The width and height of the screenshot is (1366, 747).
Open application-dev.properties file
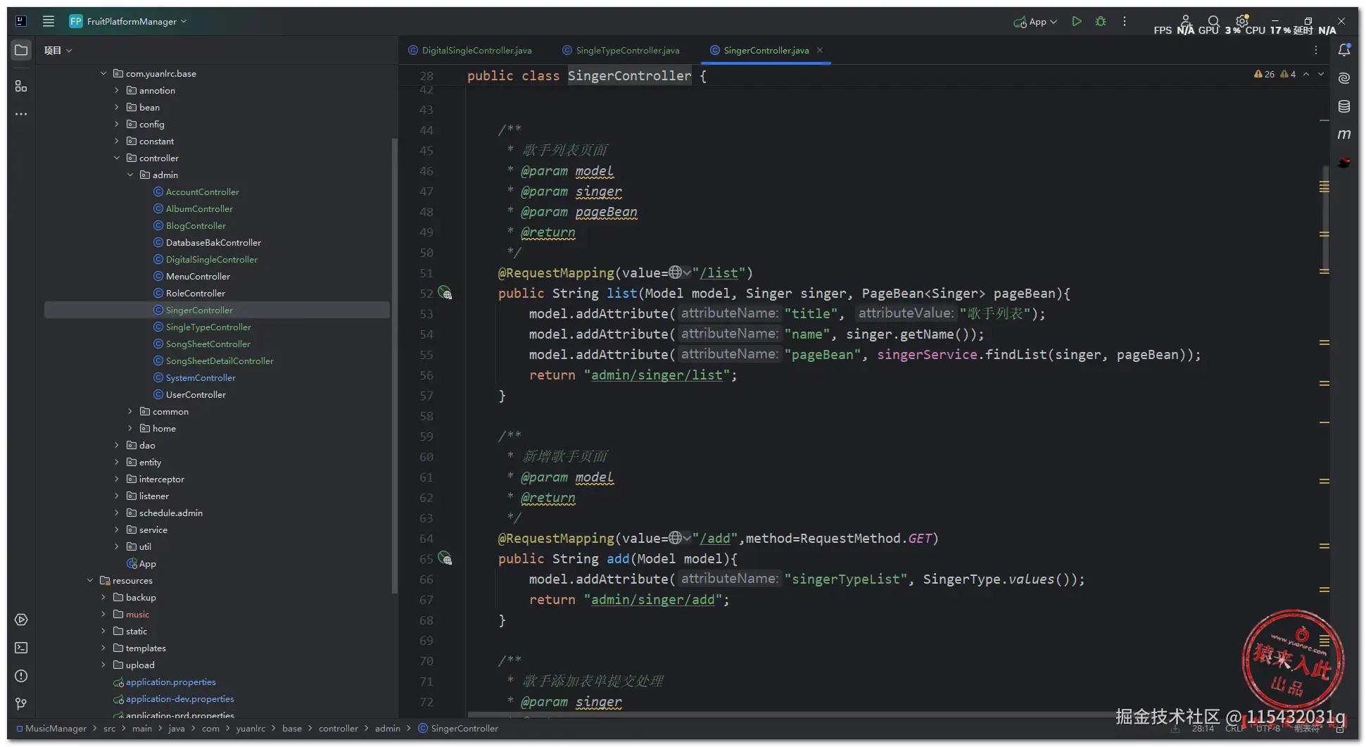pos(180,698)
